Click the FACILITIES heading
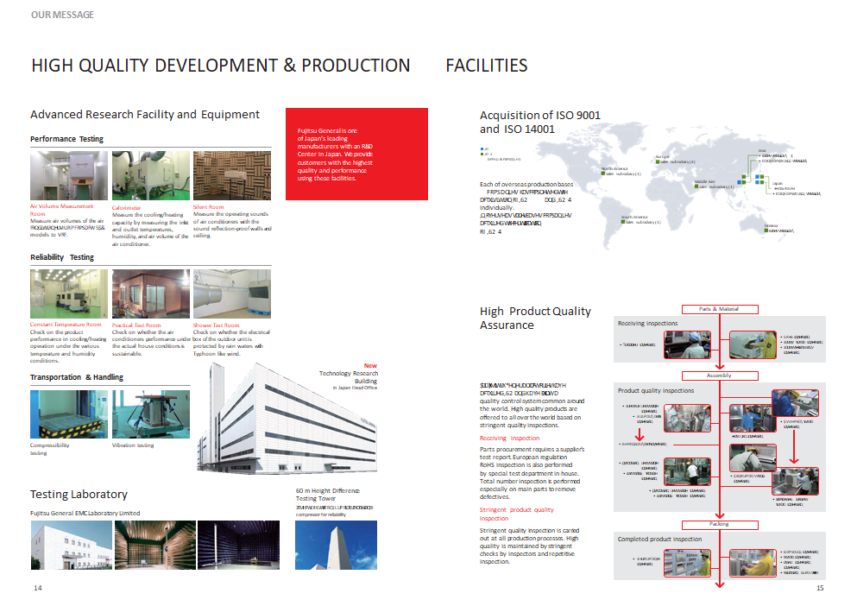Screen dimensions: 857x606 click(487, 66)
